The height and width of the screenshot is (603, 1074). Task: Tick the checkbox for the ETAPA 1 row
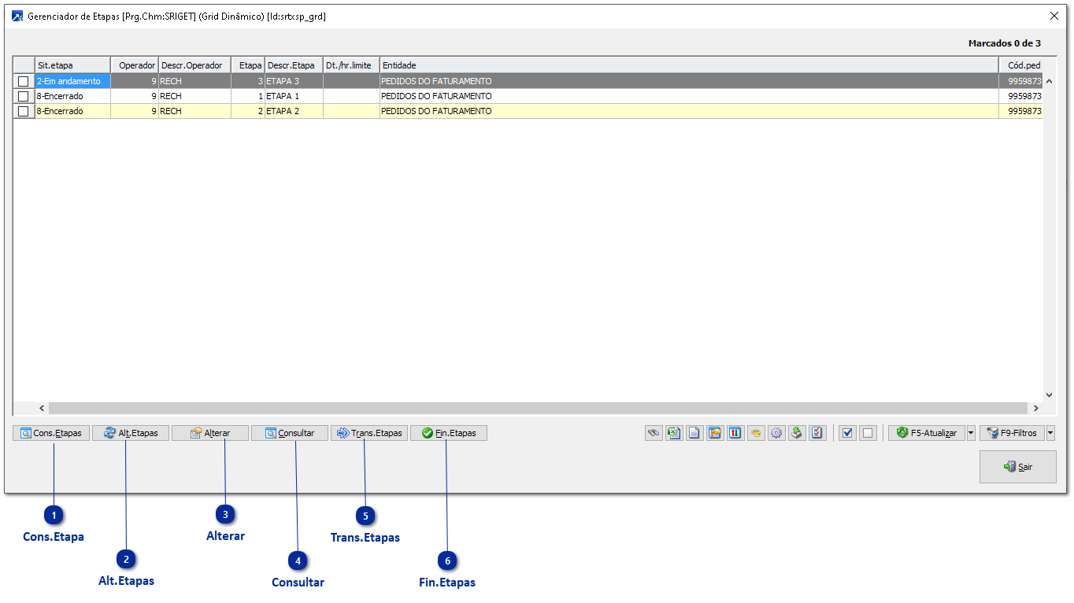point(24,96)
